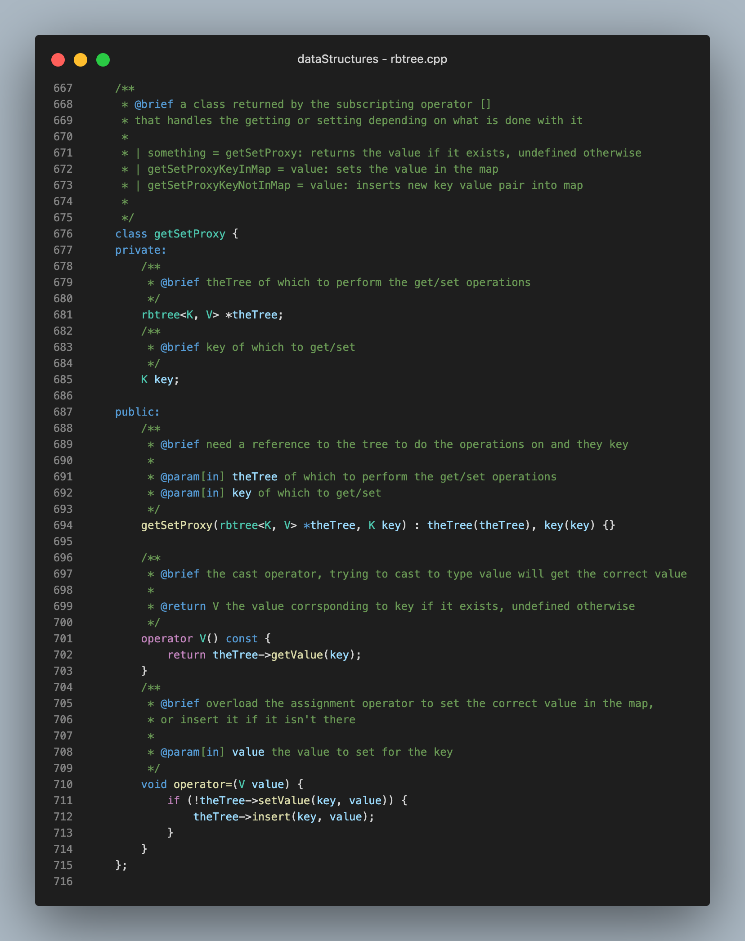
Task: Click line number 676 in the gutter
Action: pos(63,234)
